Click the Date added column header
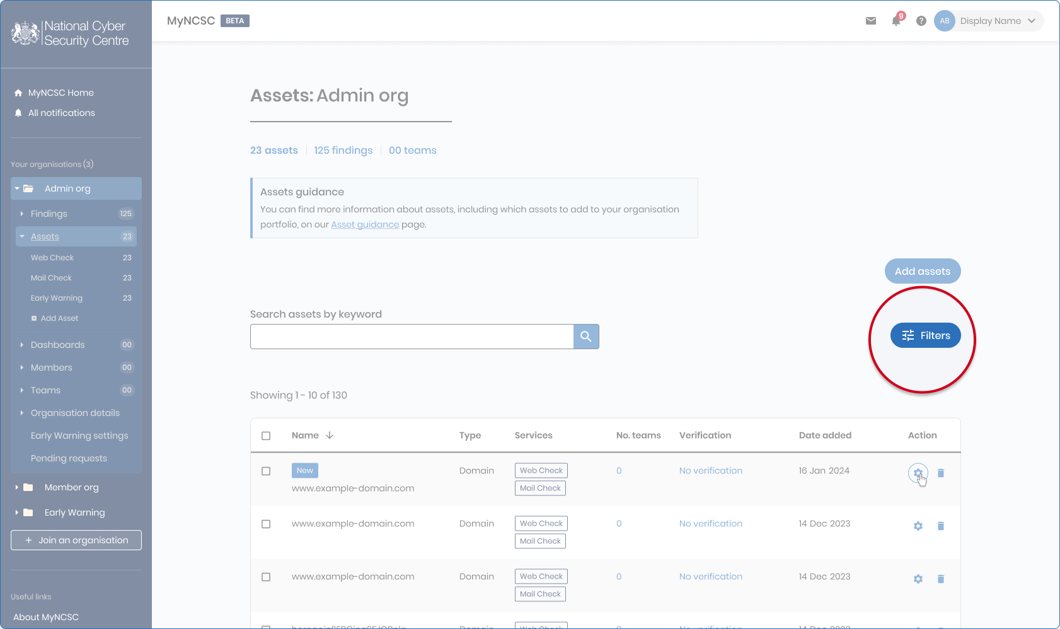 (825, 436)
